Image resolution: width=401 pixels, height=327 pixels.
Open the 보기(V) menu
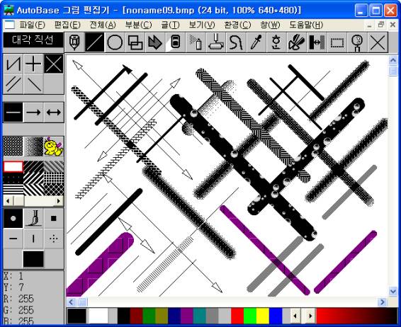[x=202, y=25]
